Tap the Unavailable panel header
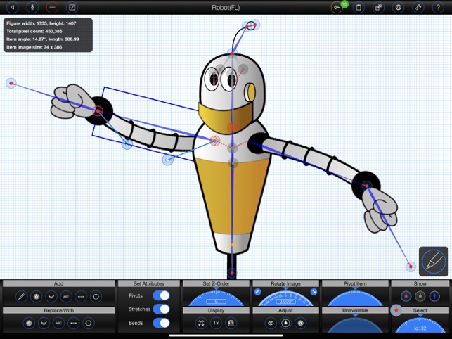The width and height of the screenshot is (452, 339). point(355,310)
